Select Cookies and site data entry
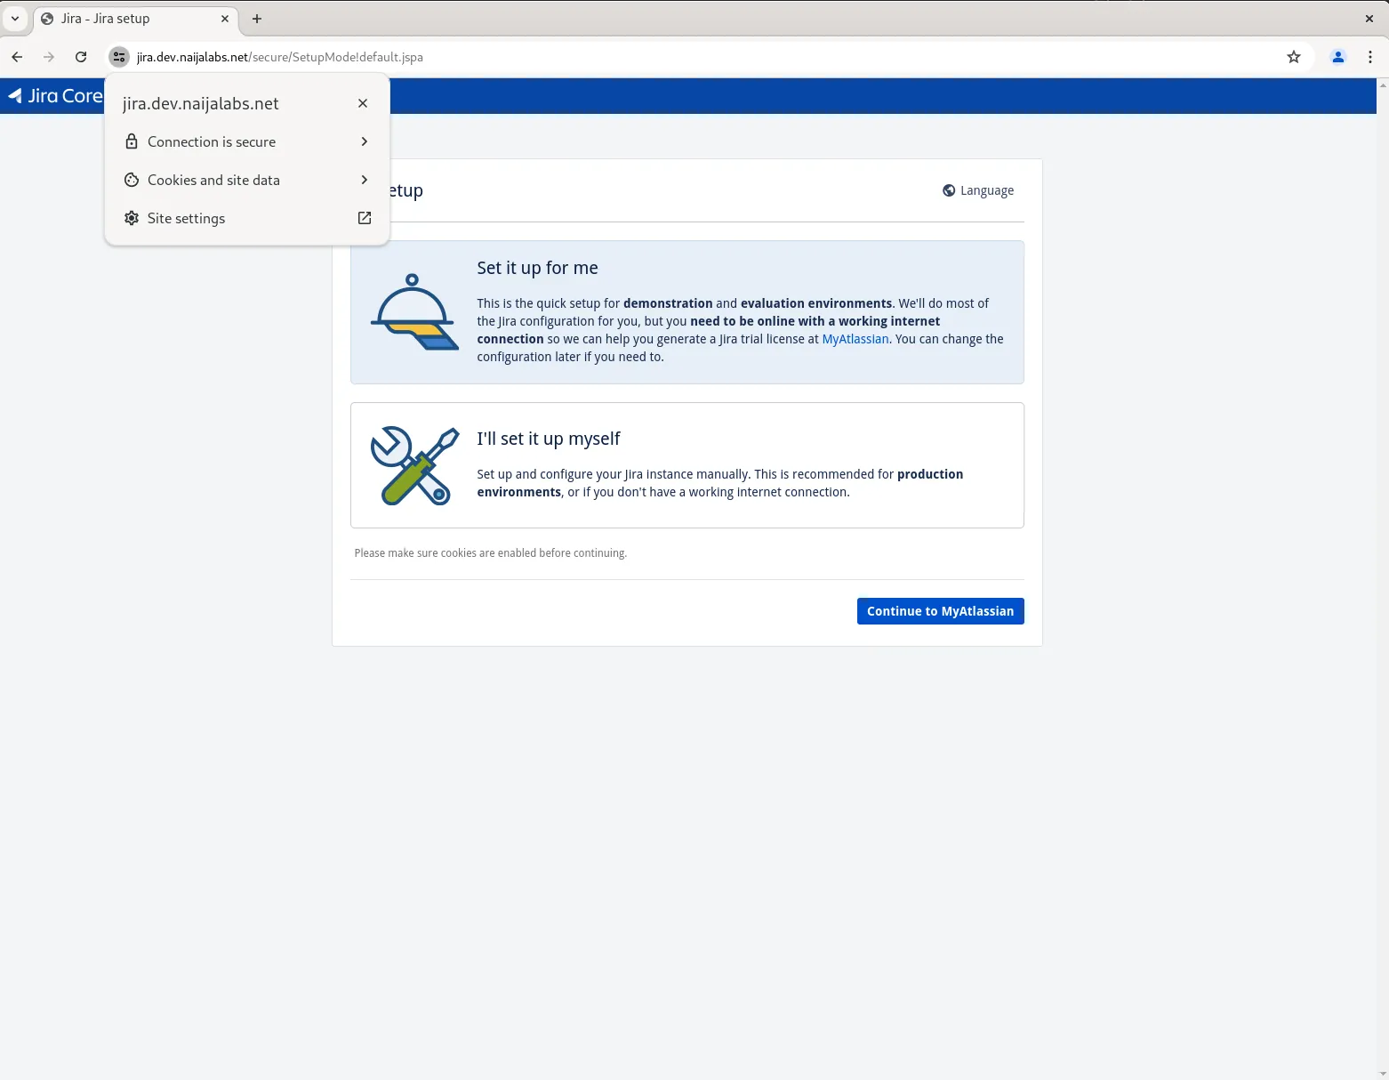The image size is (1389, 1080). [247, 180]
